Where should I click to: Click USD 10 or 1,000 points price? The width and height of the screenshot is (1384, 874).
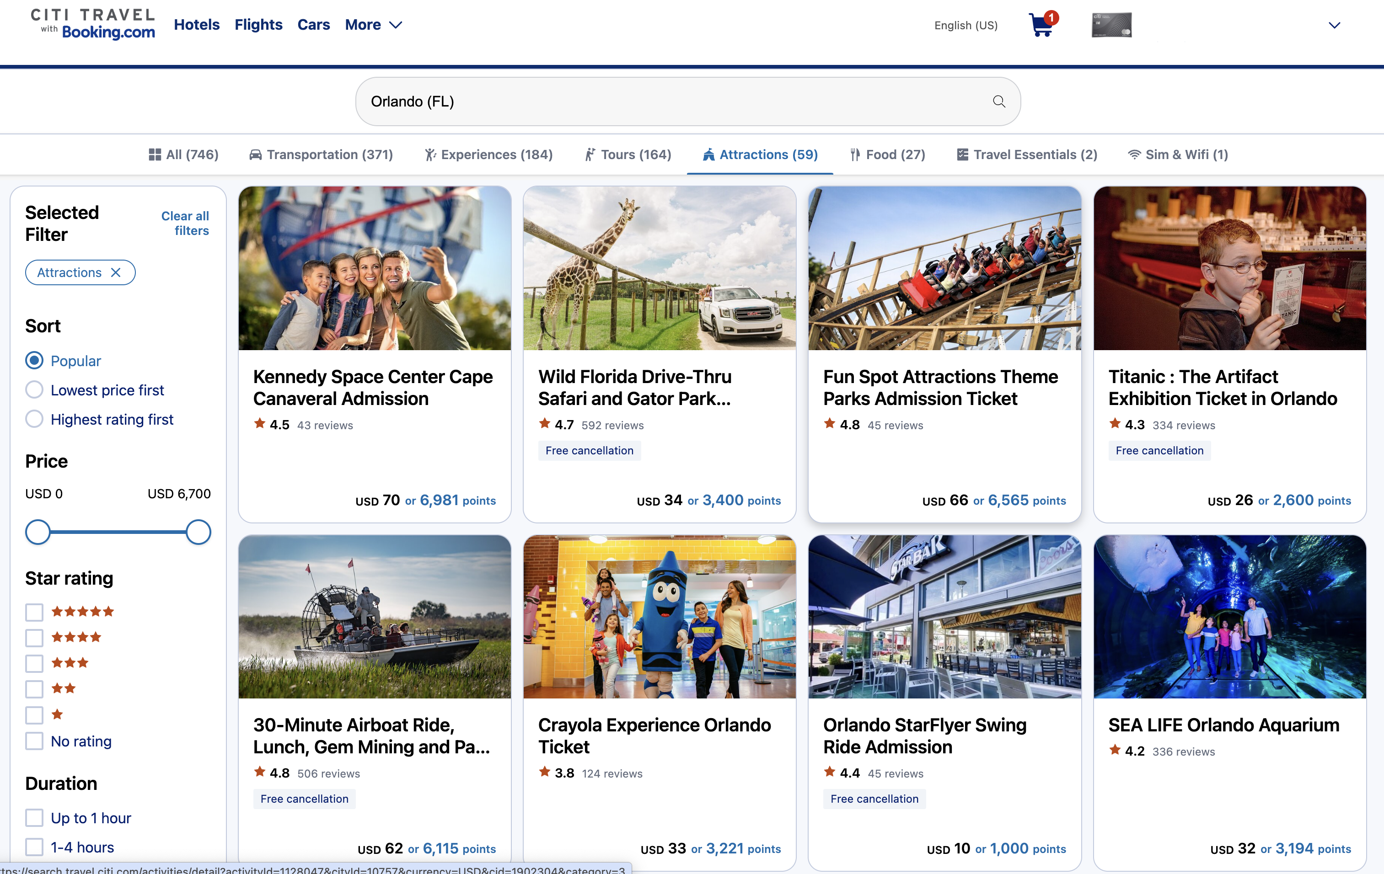[996, 849]
